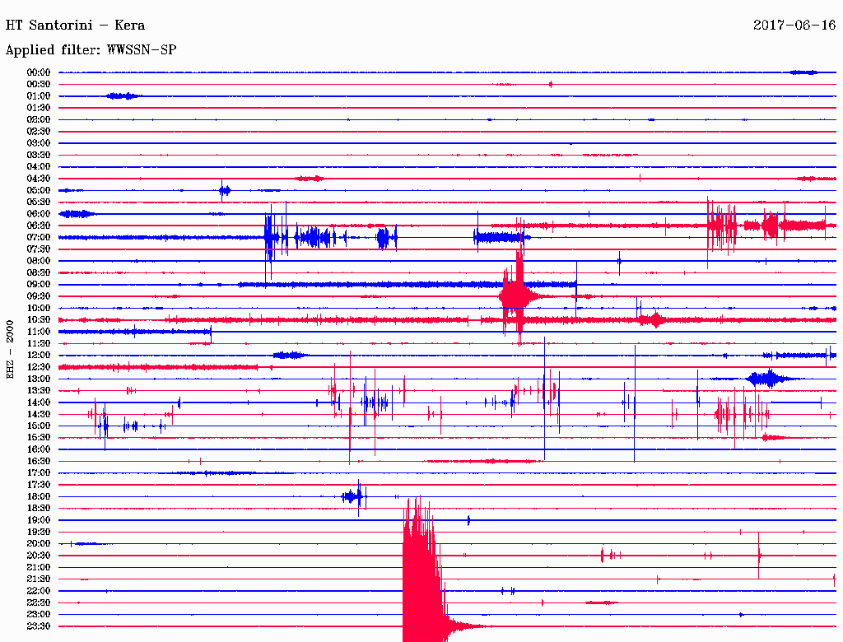Select the 13:00 time label
843x642 pixels.
click(39, 379)
